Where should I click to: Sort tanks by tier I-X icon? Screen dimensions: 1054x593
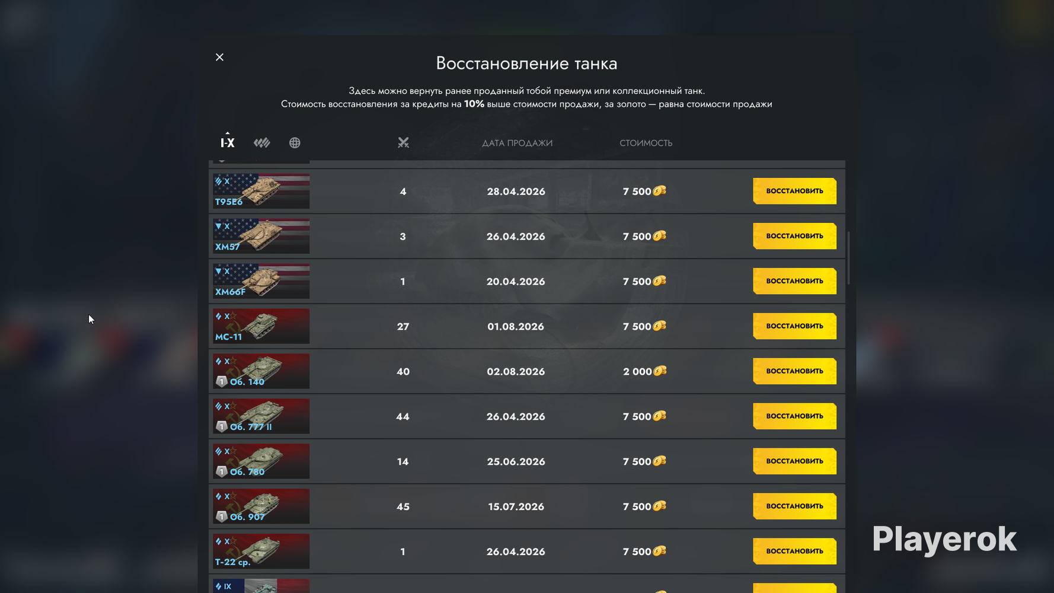coord(228,142)
